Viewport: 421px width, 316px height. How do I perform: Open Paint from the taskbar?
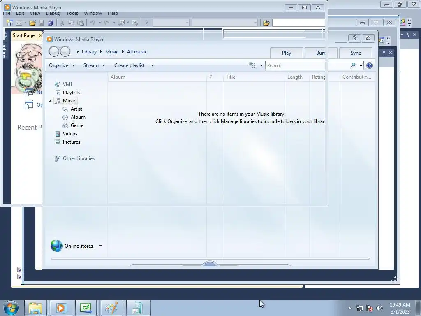pyautogui.click(x=112, y=308)
